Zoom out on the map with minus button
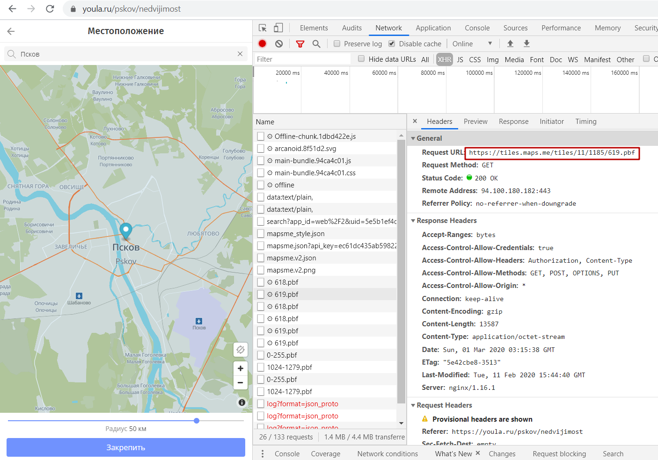 (240, 382)
